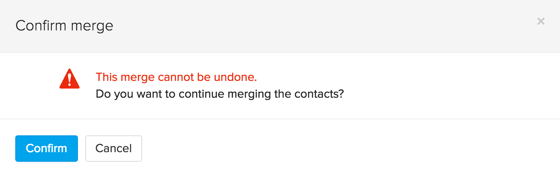Screen dimensions: 560x177
Task: Click the "Do you want to continue" question
Action: (220, 95)
